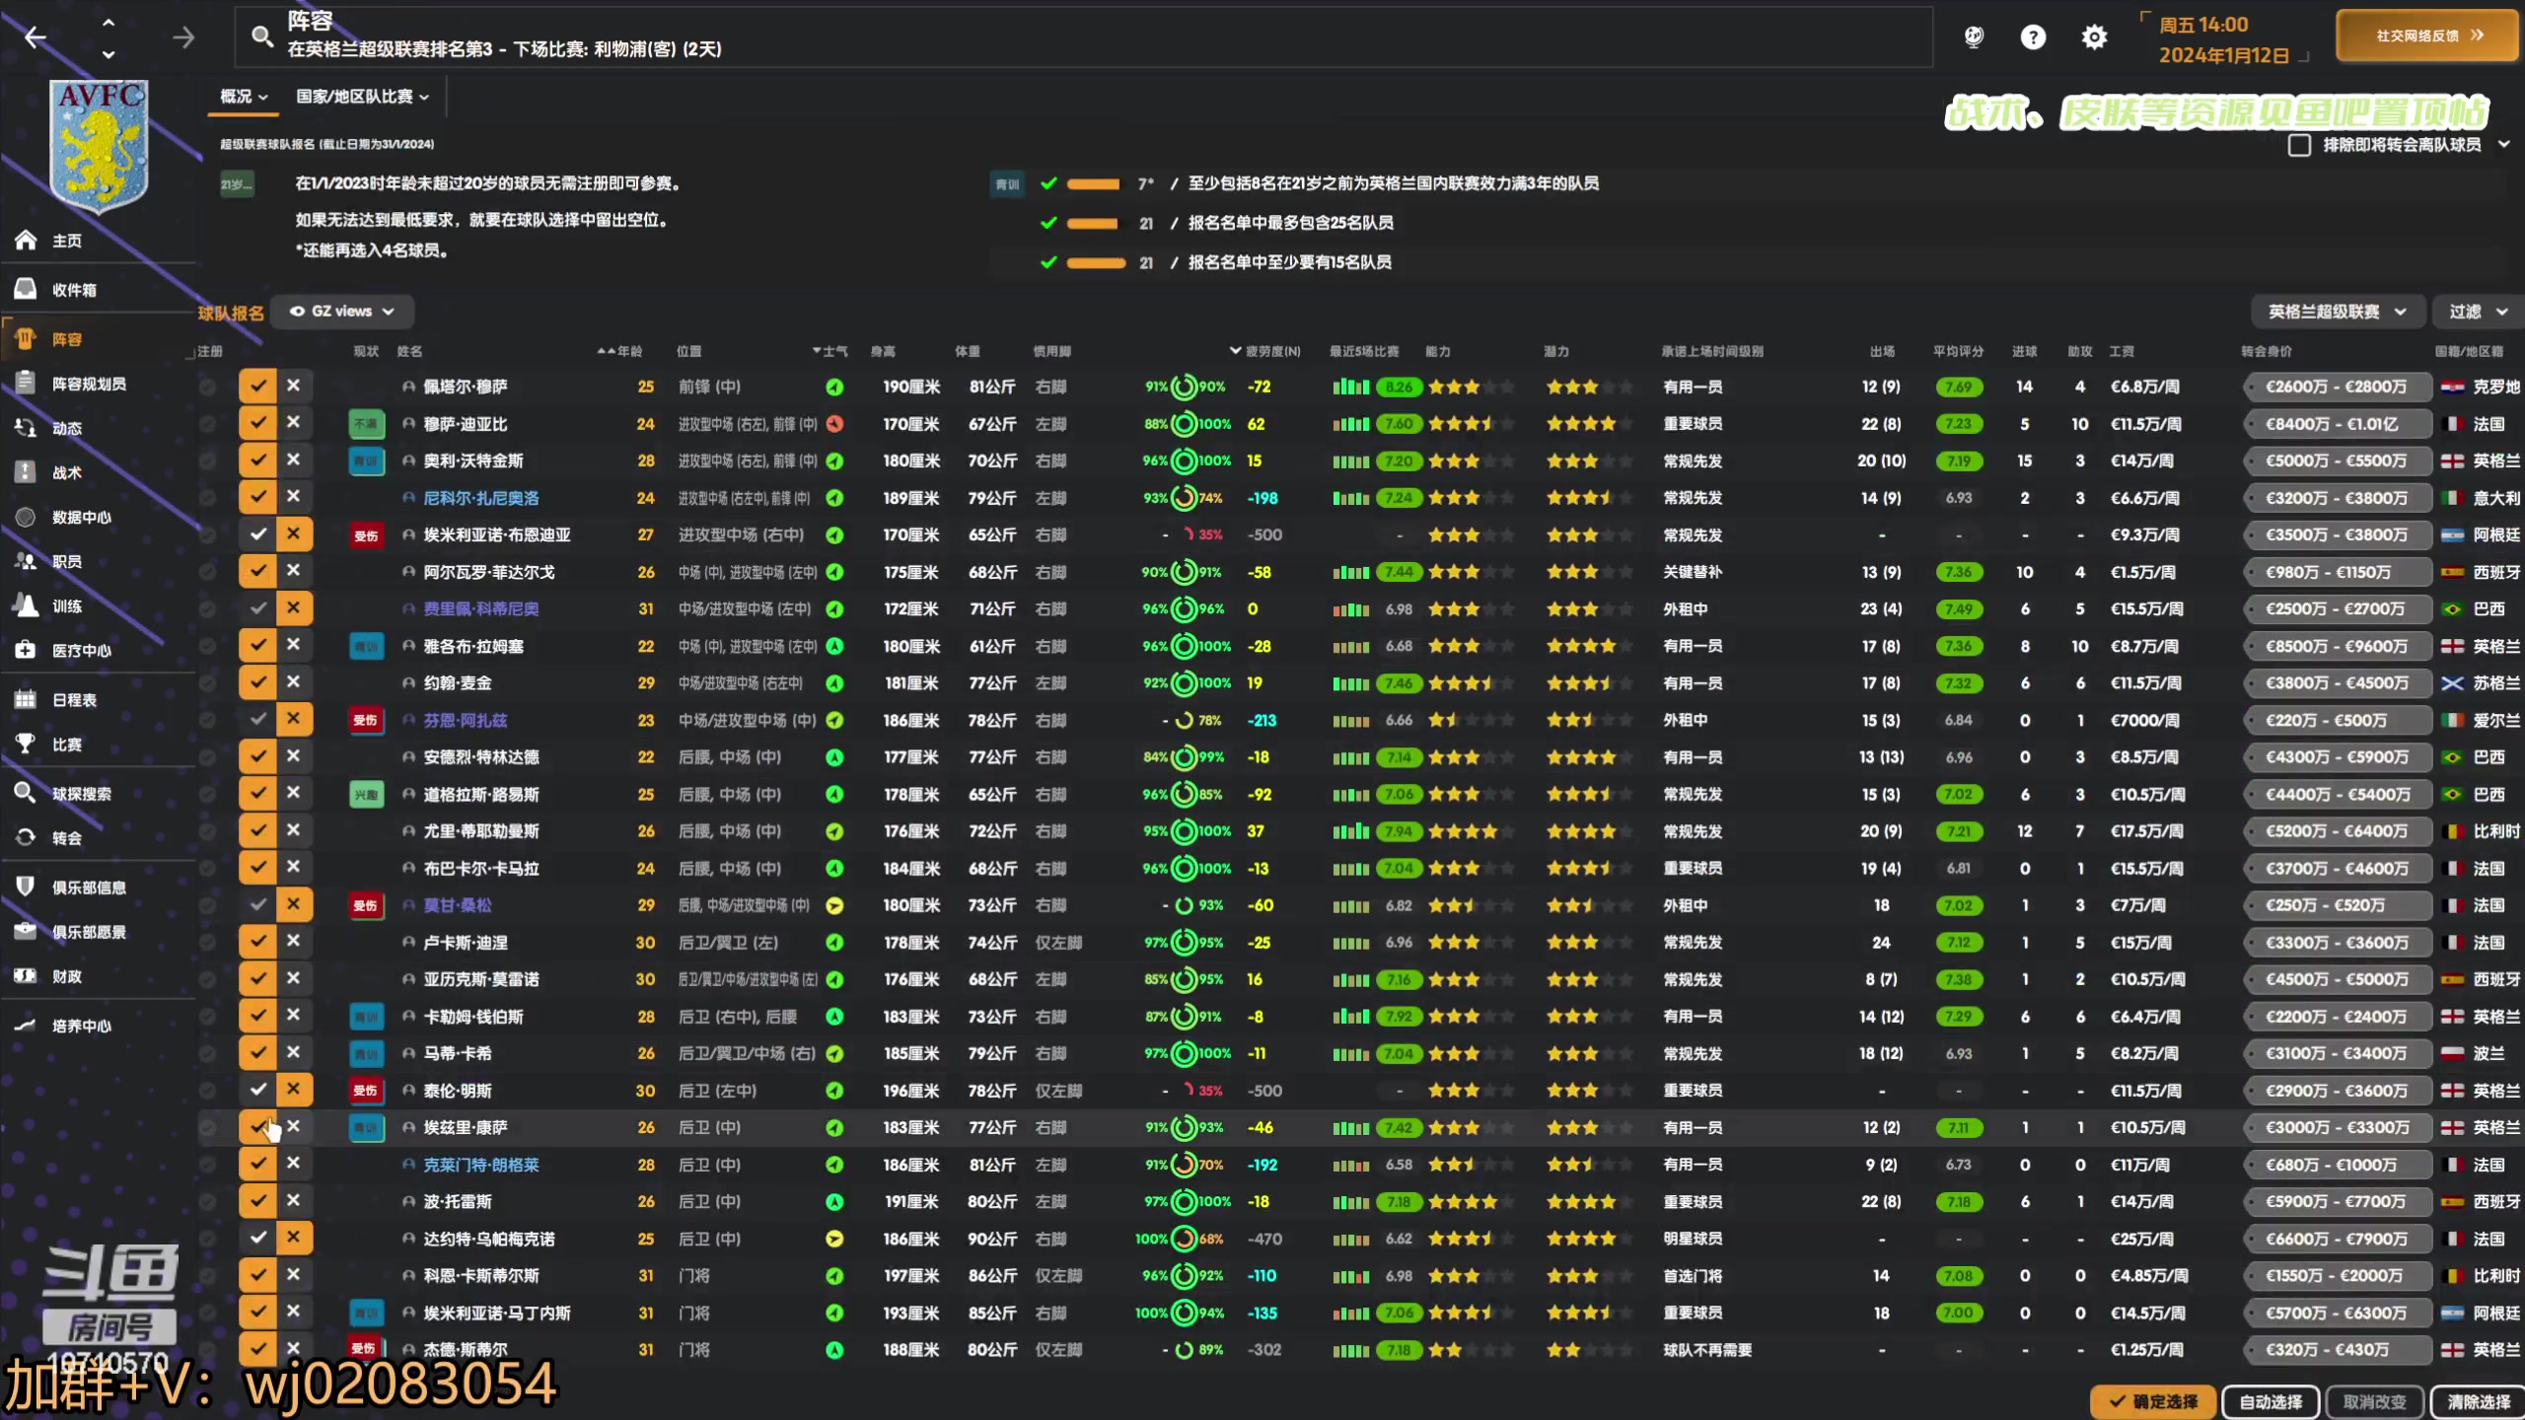The image size is (2525, 1420).
Task: Click 取消改变 cancel changes button
Action: pos(2374,1401)
